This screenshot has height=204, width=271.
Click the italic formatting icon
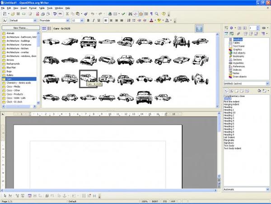click(93, 20)
